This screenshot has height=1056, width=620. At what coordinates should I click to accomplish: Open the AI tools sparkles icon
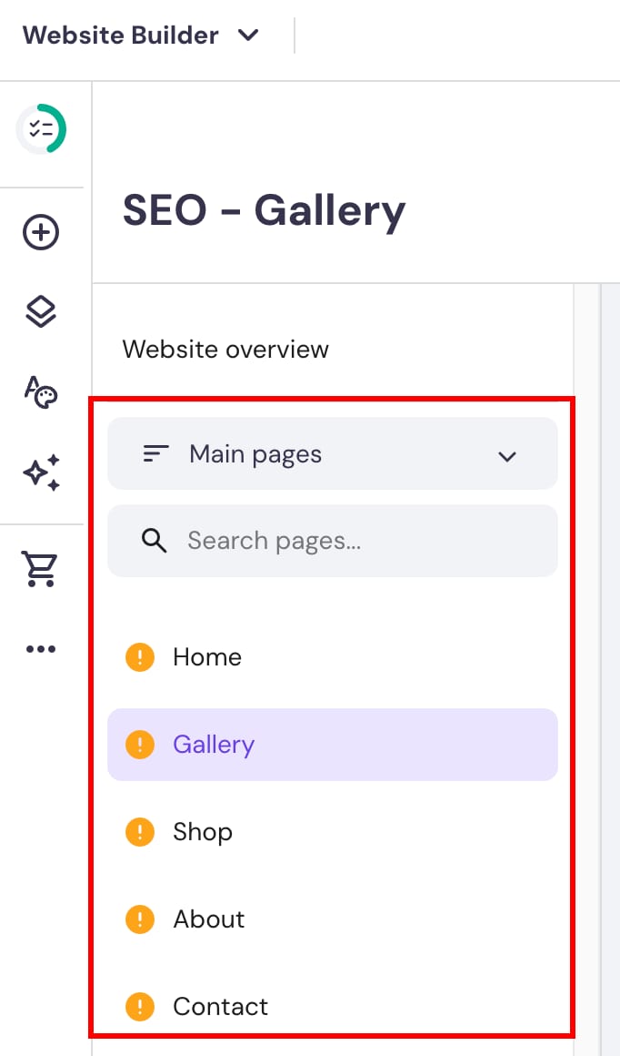point(40,472)
